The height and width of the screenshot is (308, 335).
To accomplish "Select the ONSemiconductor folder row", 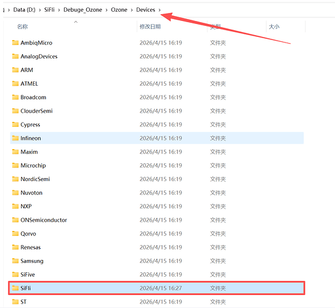I will pyautogui.click(x=157, y=220).
